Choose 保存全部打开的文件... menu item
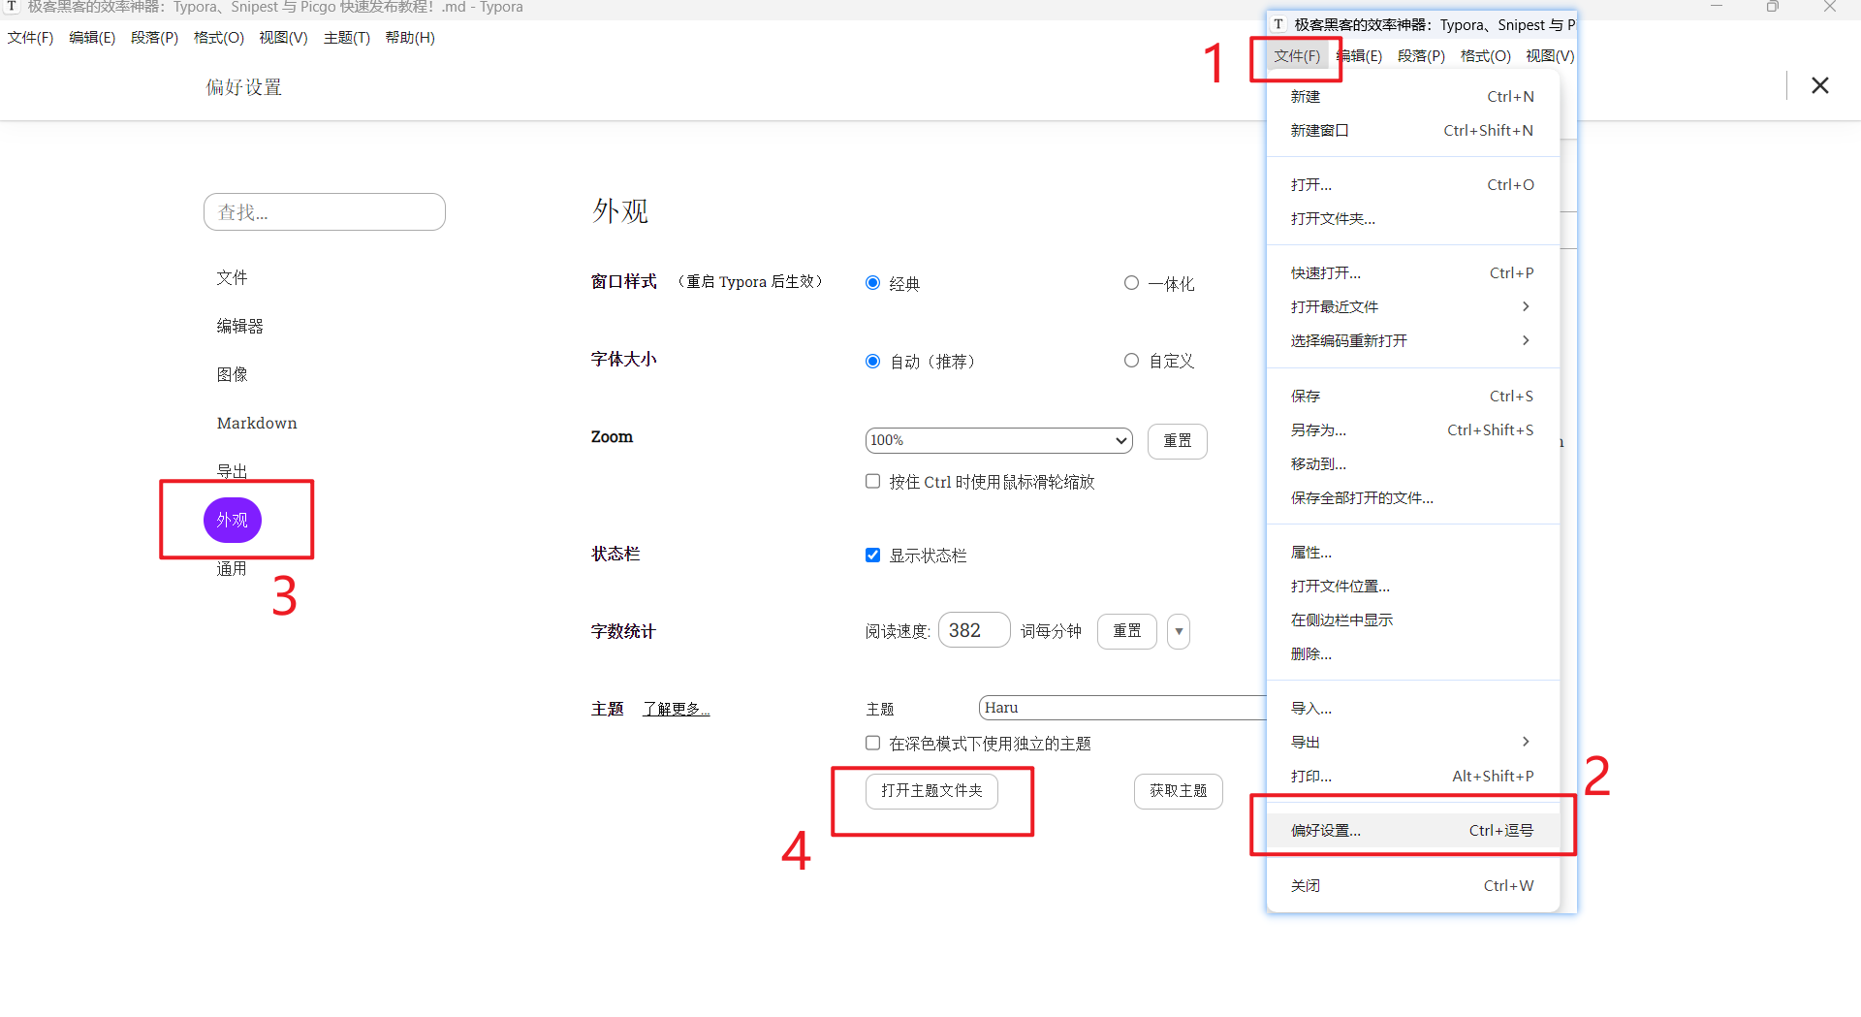 [x=1413, y=497]
